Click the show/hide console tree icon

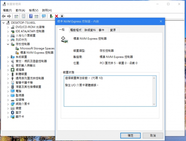tap(16, 16)
